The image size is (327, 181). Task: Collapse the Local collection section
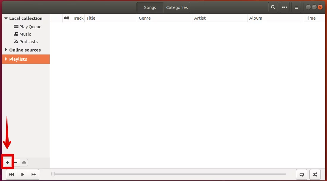click(6, 18)
